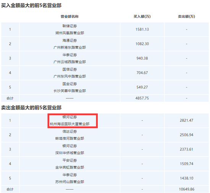Click sell amount 1438.10

tap(186, 178)
